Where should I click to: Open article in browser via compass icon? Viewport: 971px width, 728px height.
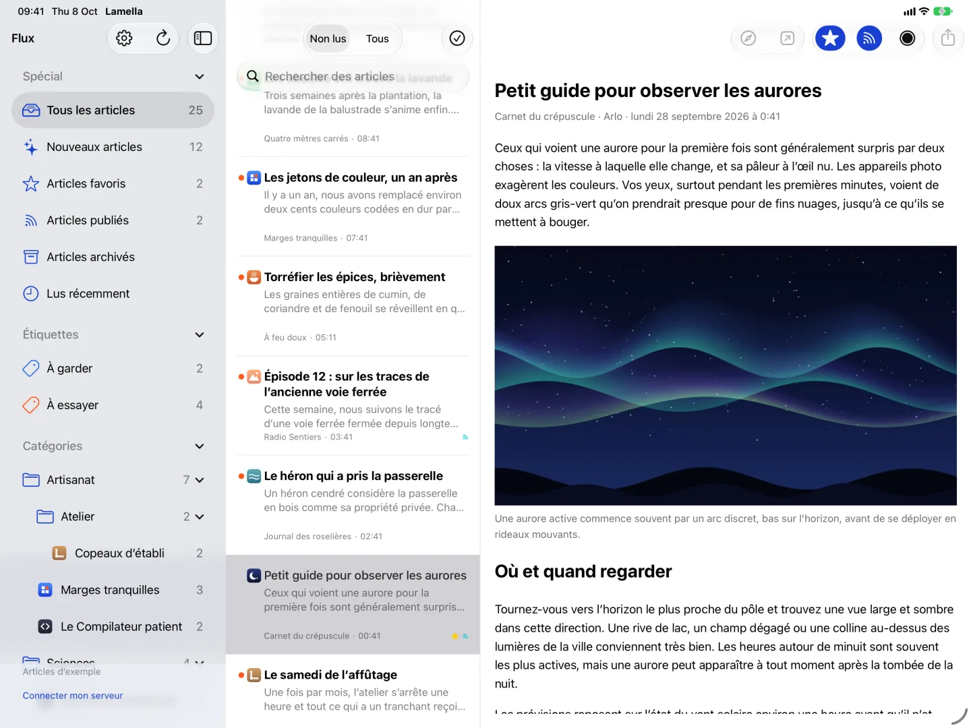748,38
